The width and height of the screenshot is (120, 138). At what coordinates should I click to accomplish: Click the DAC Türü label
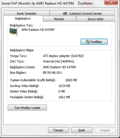(17, 61)
